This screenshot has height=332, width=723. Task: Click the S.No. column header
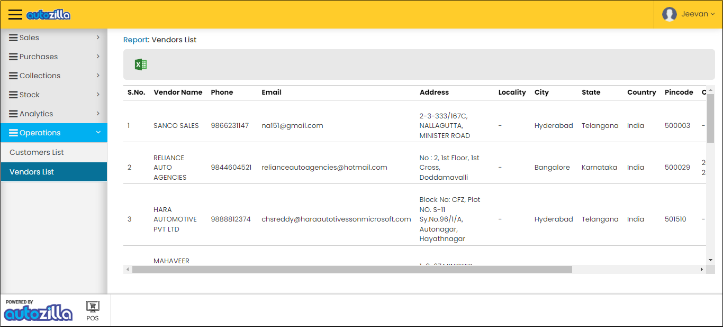(x=136, y=93)
